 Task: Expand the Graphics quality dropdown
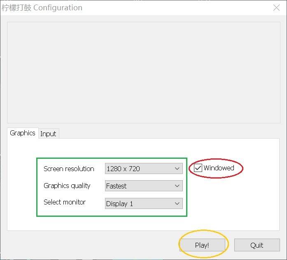[x=144, y=186]
